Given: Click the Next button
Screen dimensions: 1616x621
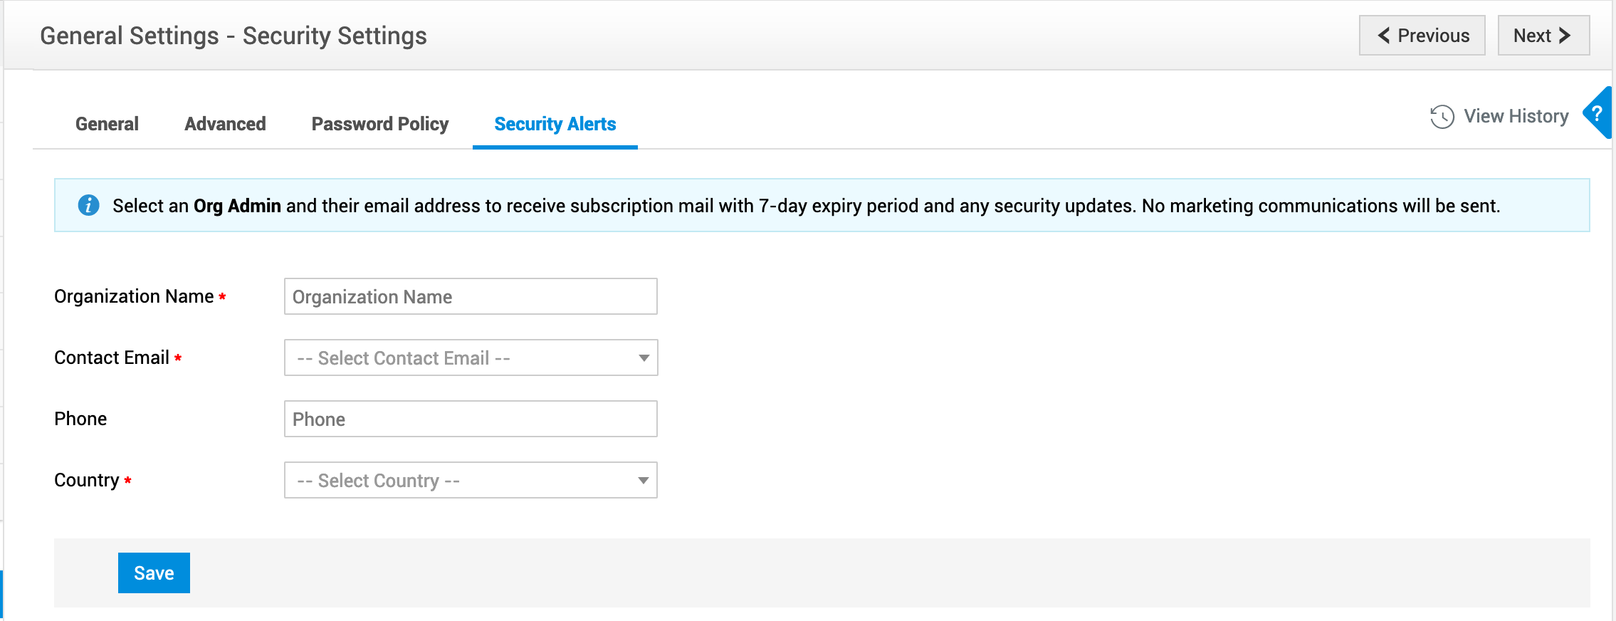Looking at the screenshot, I should click(x=1543, y=35).
